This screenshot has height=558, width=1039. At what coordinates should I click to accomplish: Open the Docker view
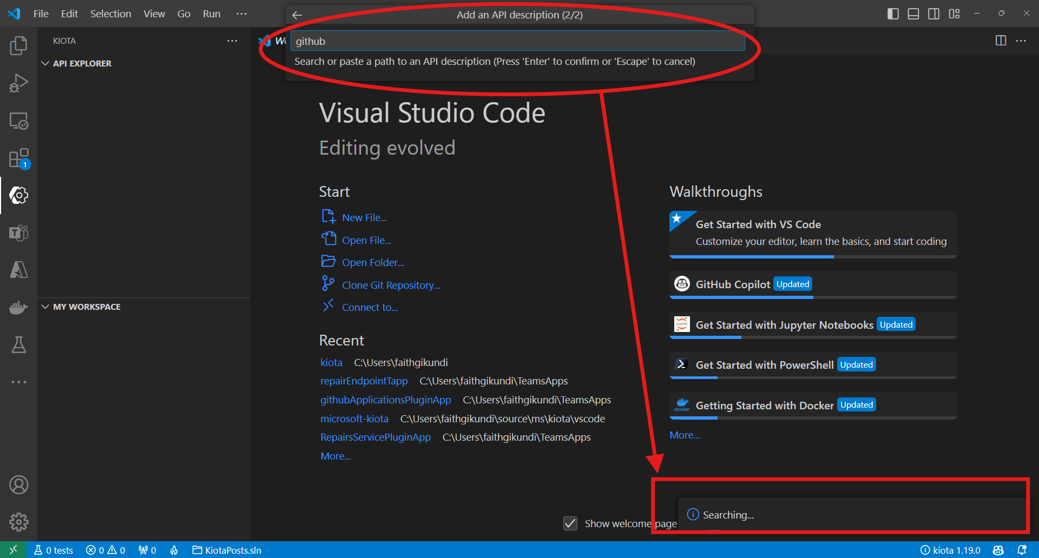tap(18, 307)
